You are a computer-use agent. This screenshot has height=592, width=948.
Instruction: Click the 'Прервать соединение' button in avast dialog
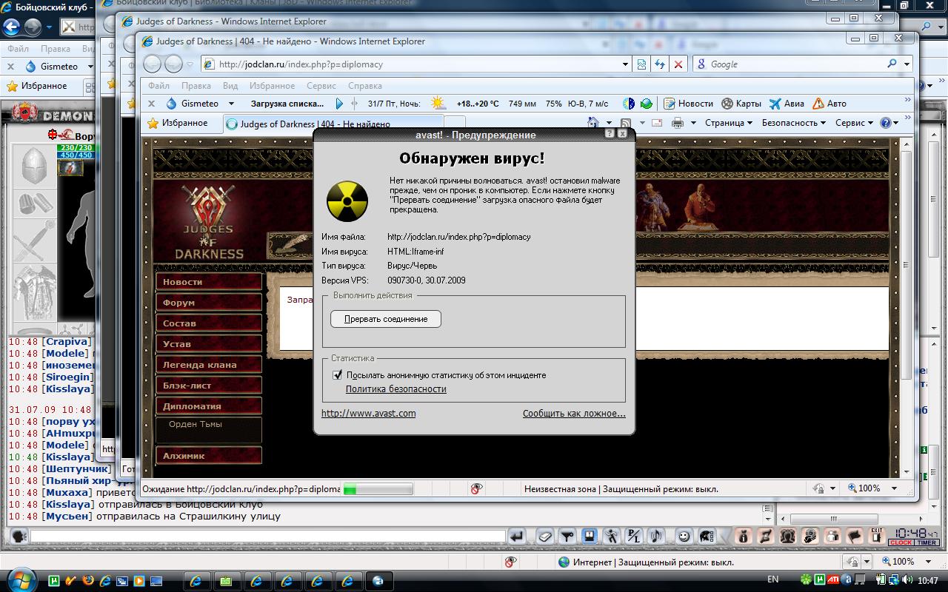386,319
